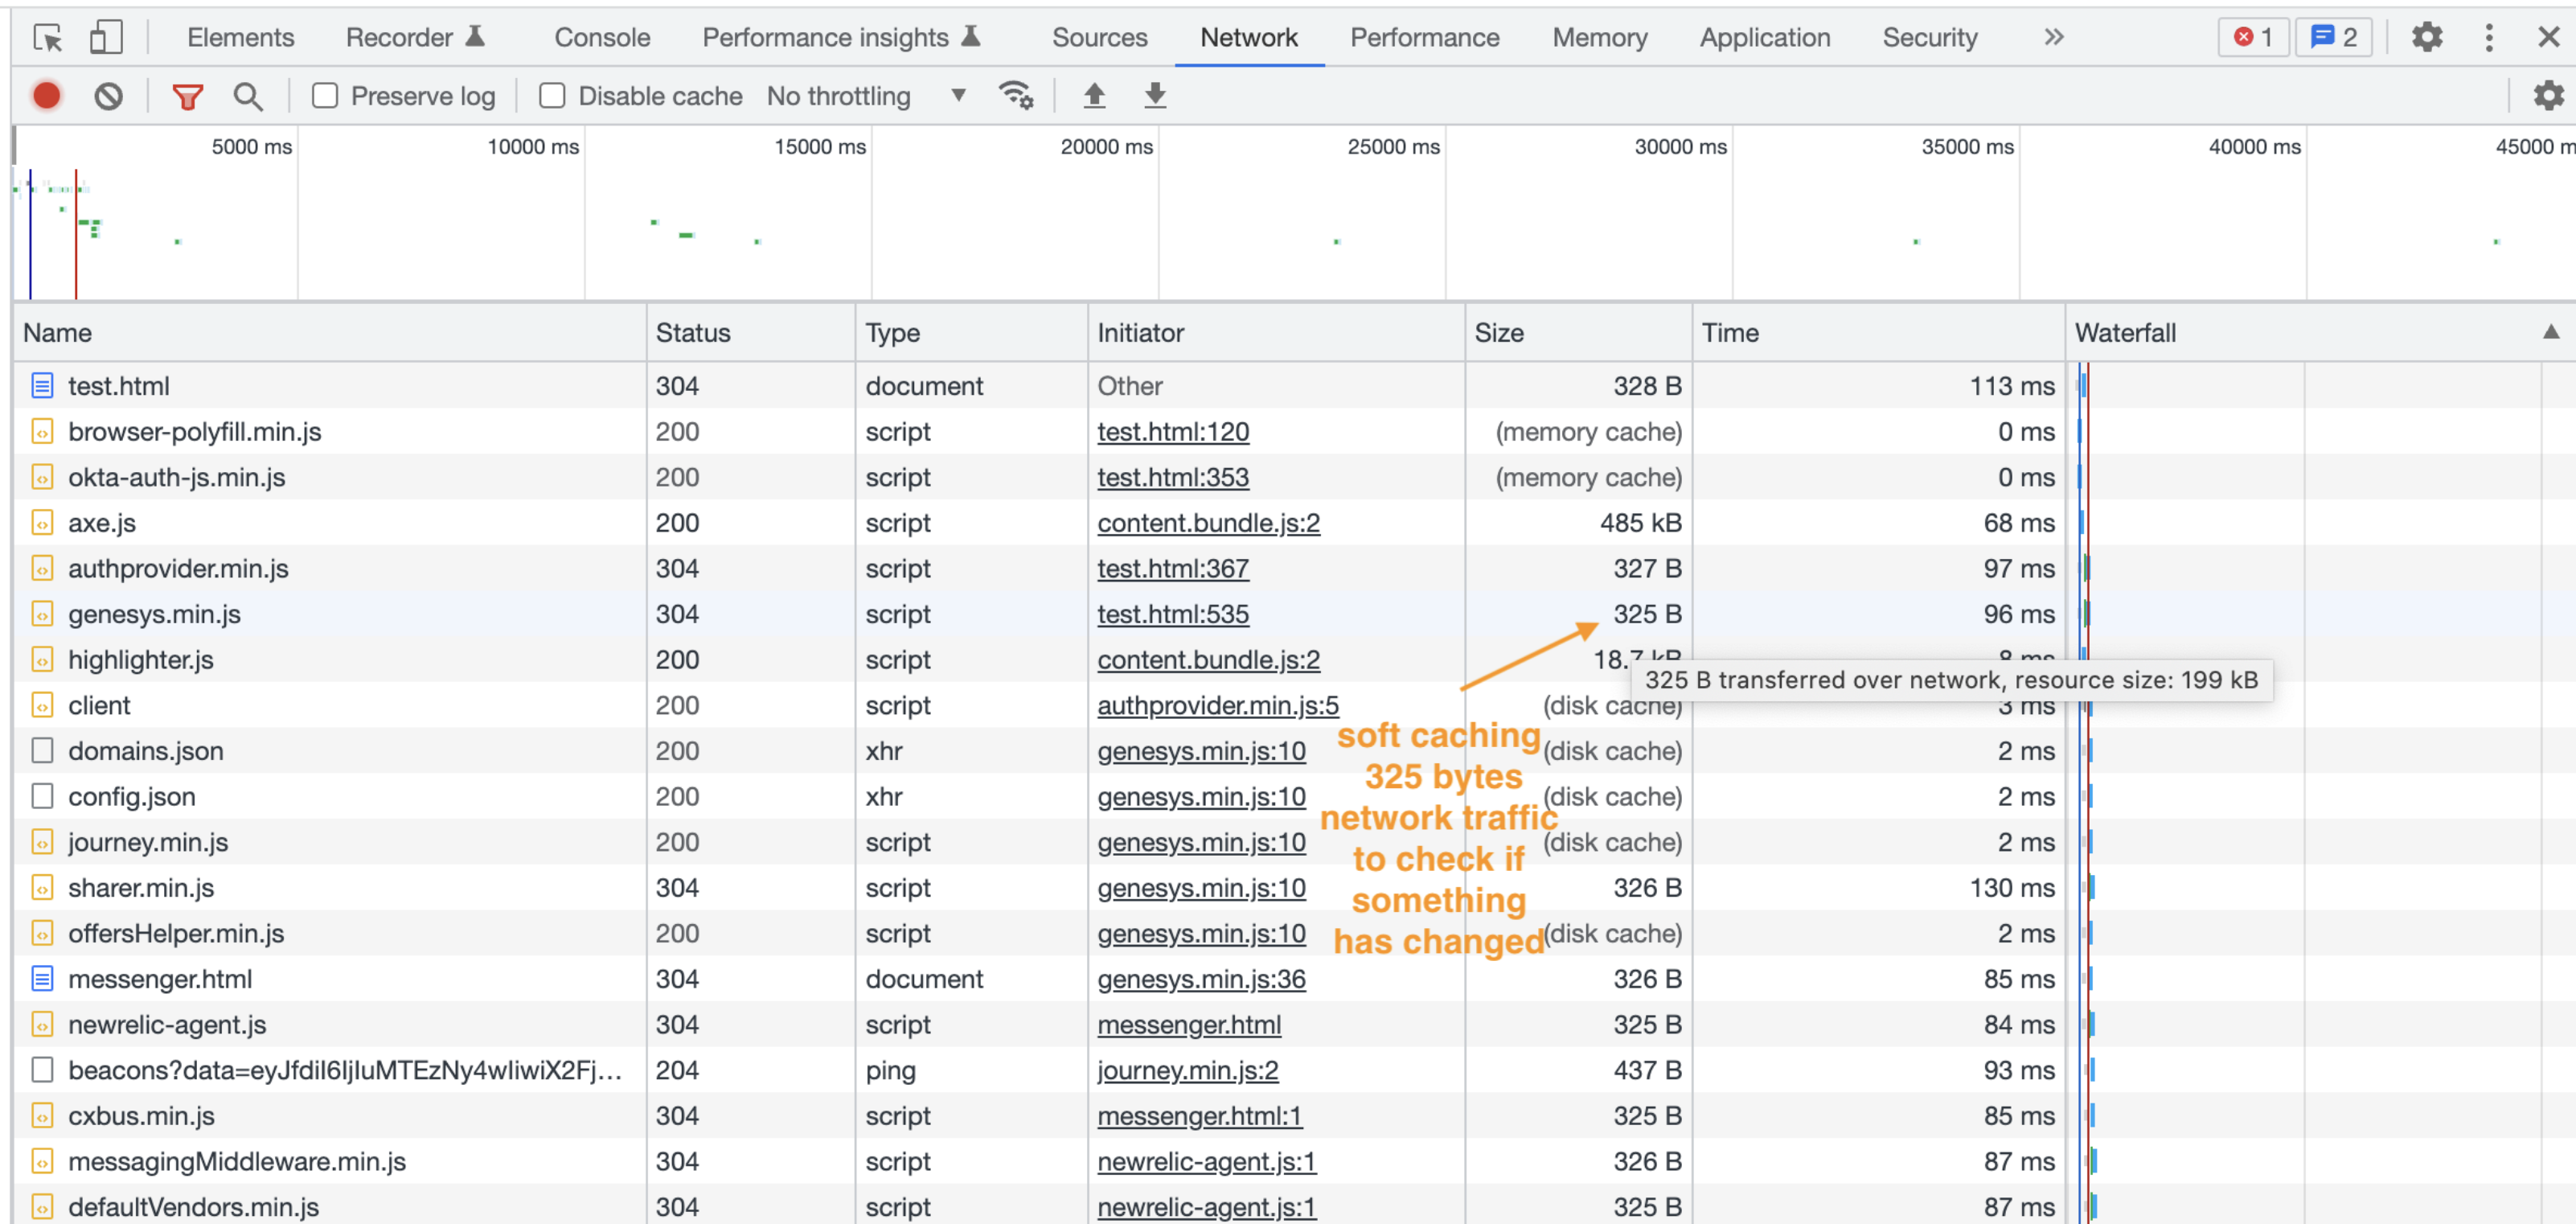
Task: Activate the inspect element cursor icon
Action: 47,38
